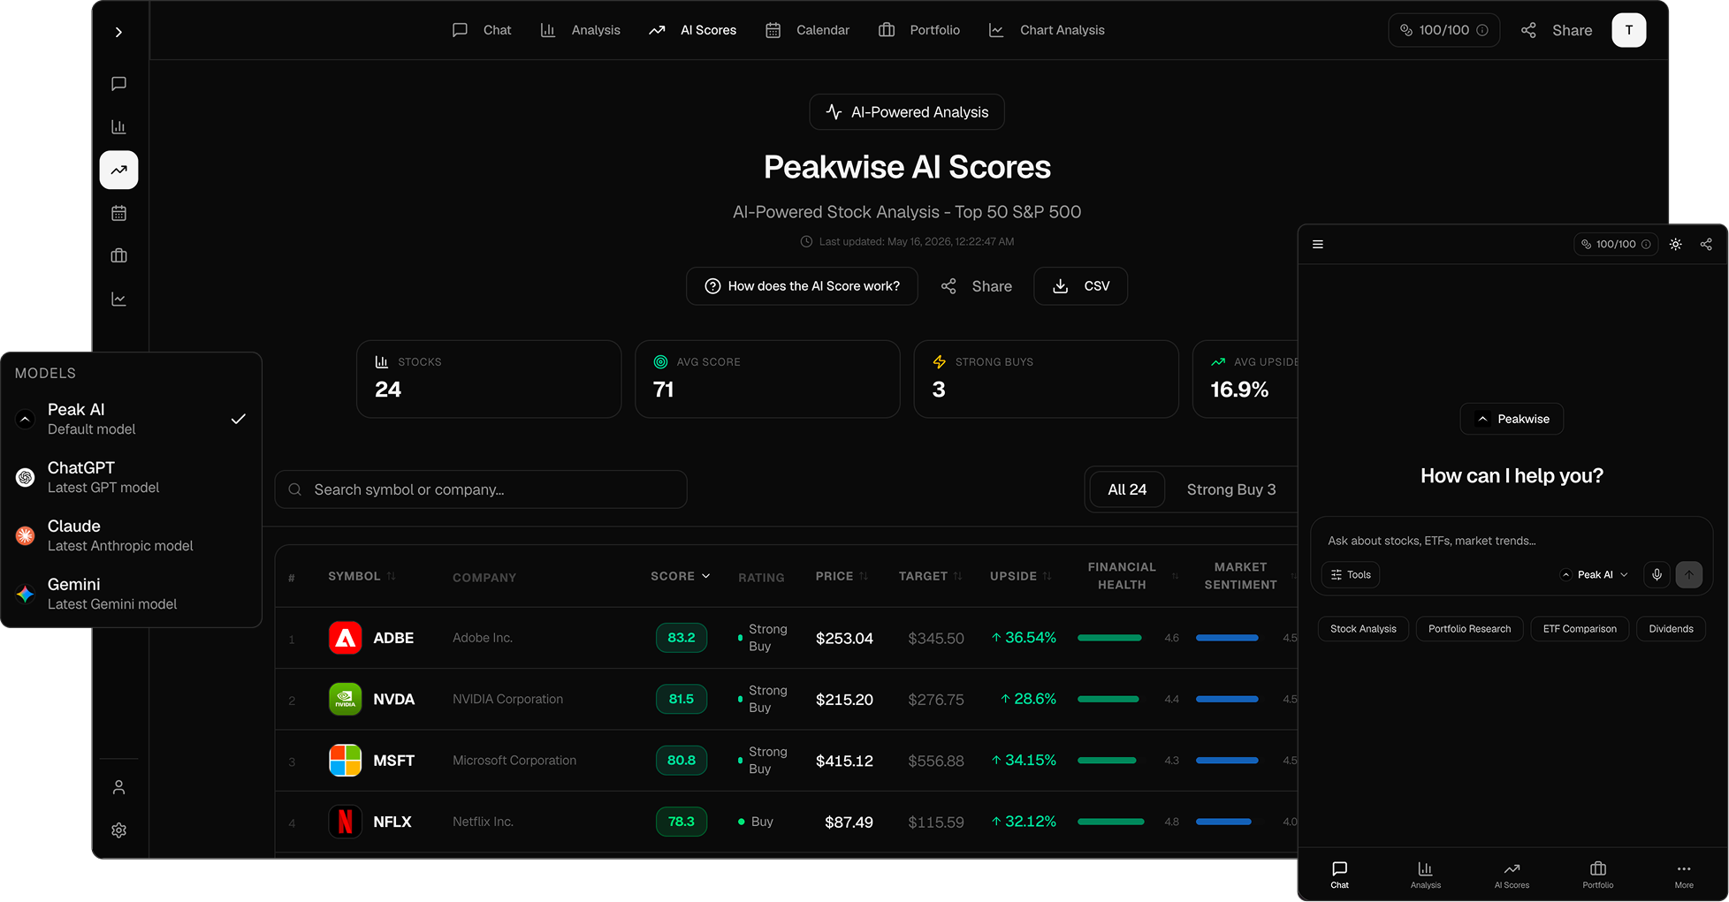Switch to Chat tab in top navigation
The width and height of the screenshot is (1729, 902).
(482, 30)
